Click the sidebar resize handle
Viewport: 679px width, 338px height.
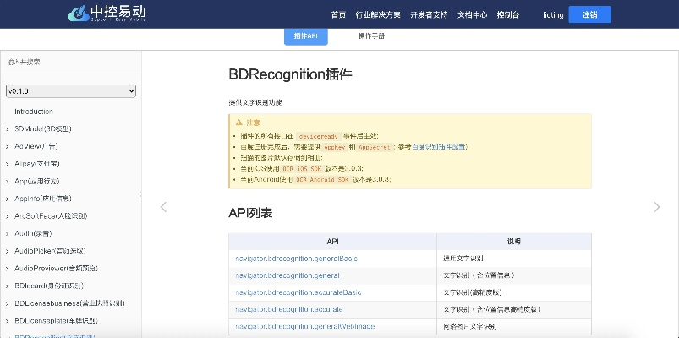coord(140,194)
